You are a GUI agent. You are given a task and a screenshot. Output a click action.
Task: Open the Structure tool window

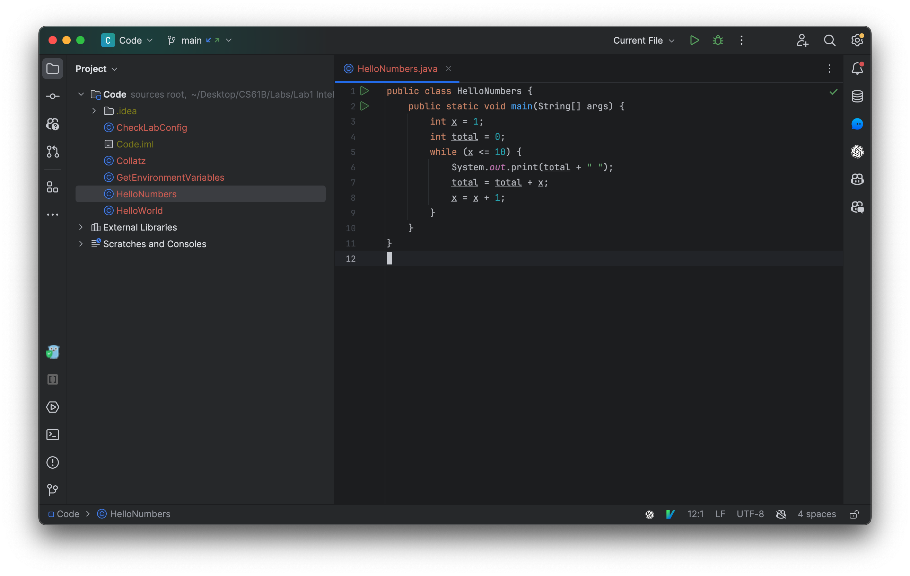tap(53, 187)
